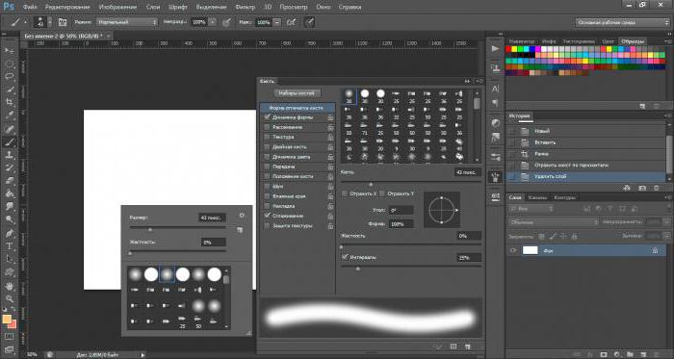Uncheck the Сглаживание checkbox
Viewport: 674px width, 359px height.
267,216
